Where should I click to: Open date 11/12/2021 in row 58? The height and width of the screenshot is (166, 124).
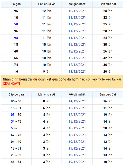[77, 24]
